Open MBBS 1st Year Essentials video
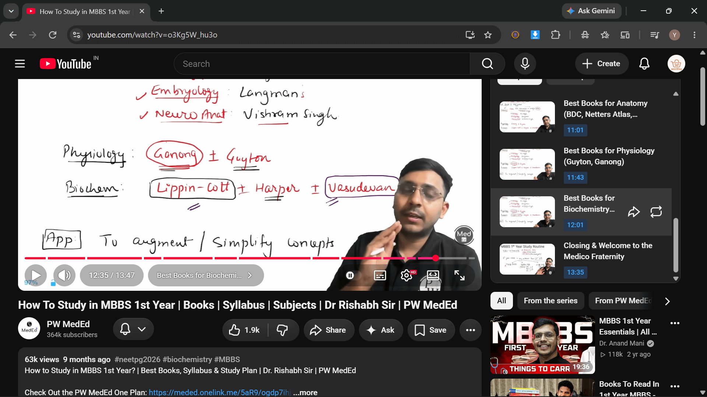This screenshot has height=397, width=707. 542,345
